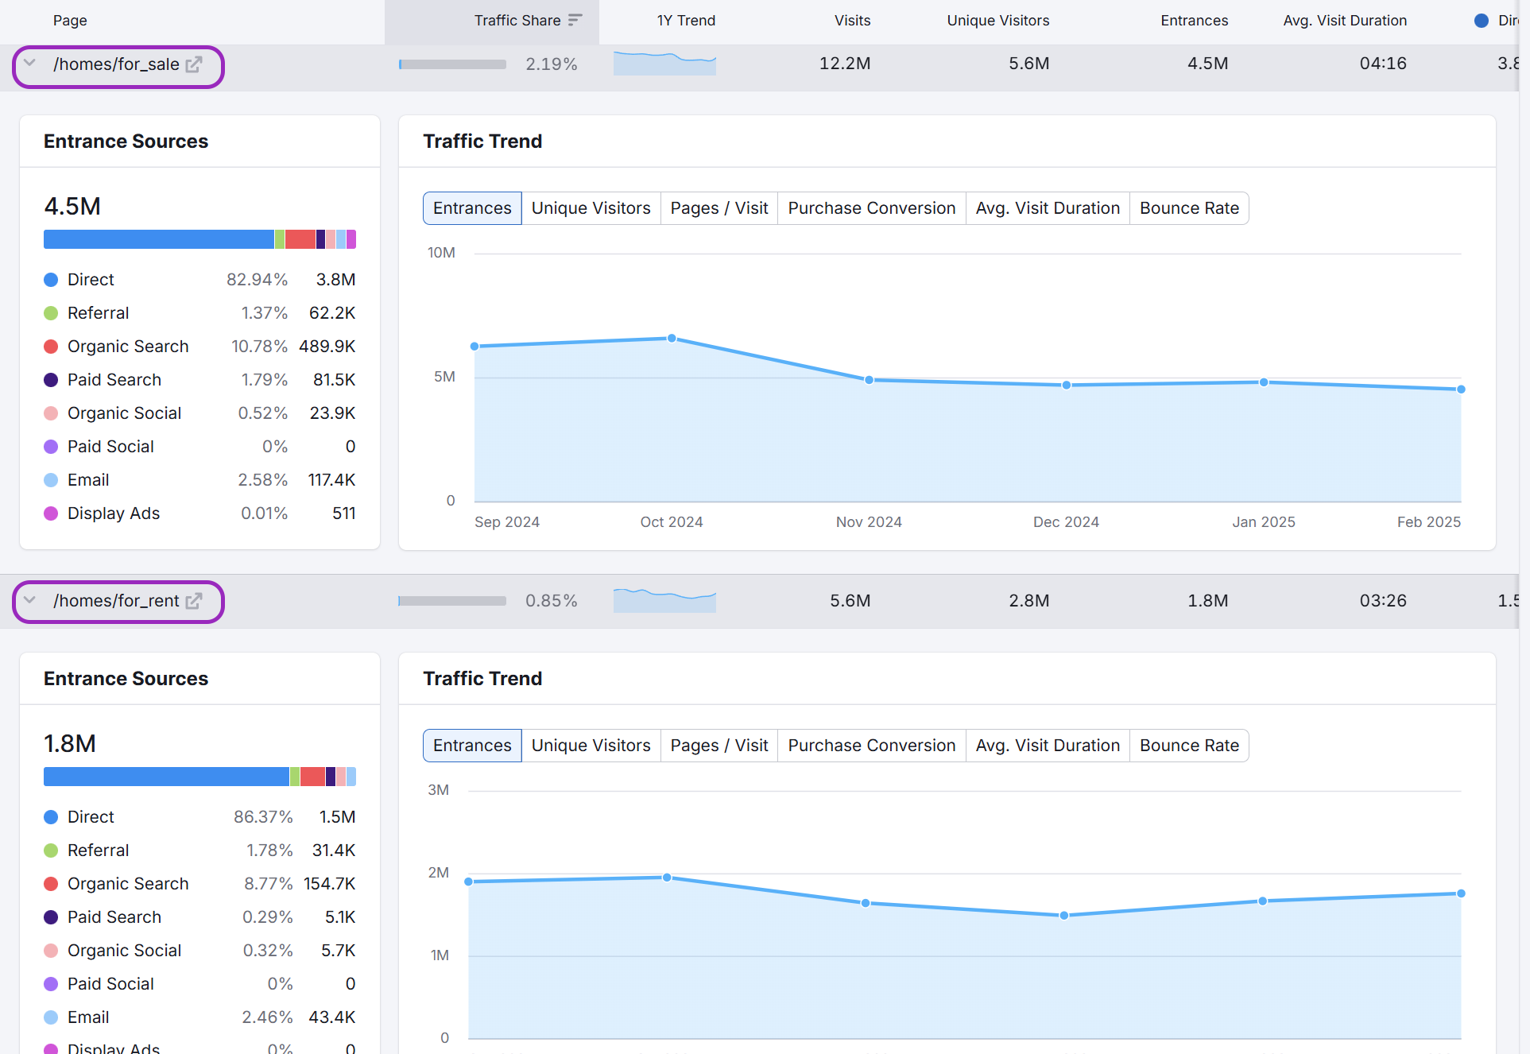Viewport: 1530px width, 1054px height.
Task: Select Unique Visitors tab in first trend
Action: (x=591, y=208)
